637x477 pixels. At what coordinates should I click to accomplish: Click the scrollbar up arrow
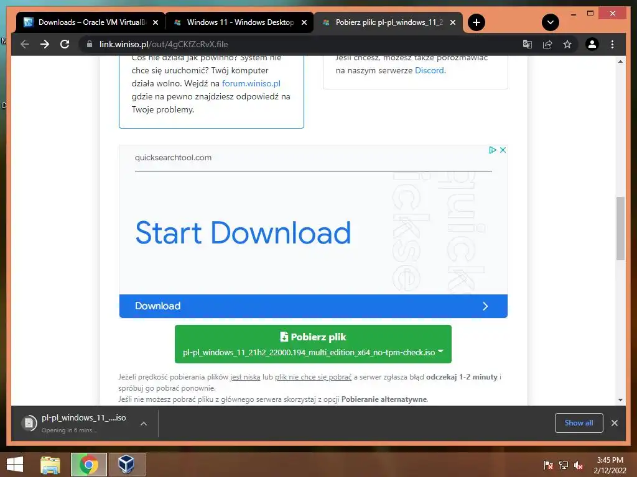[x=620, y=61]
